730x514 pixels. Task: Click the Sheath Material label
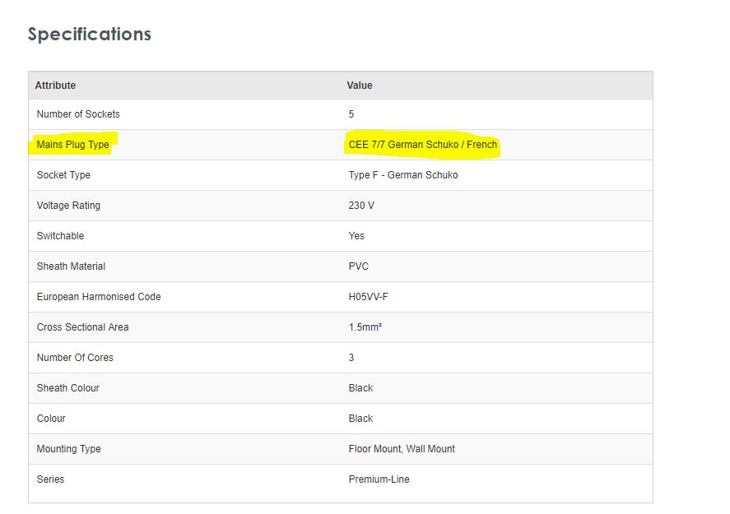coord(71,266)
